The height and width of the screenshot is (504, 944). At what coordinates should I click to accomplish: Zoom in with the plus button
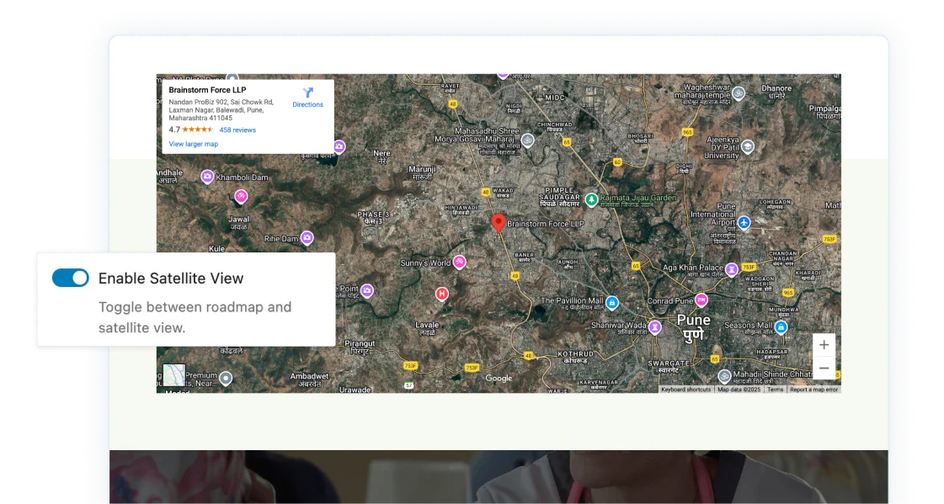tap(824, 345)
